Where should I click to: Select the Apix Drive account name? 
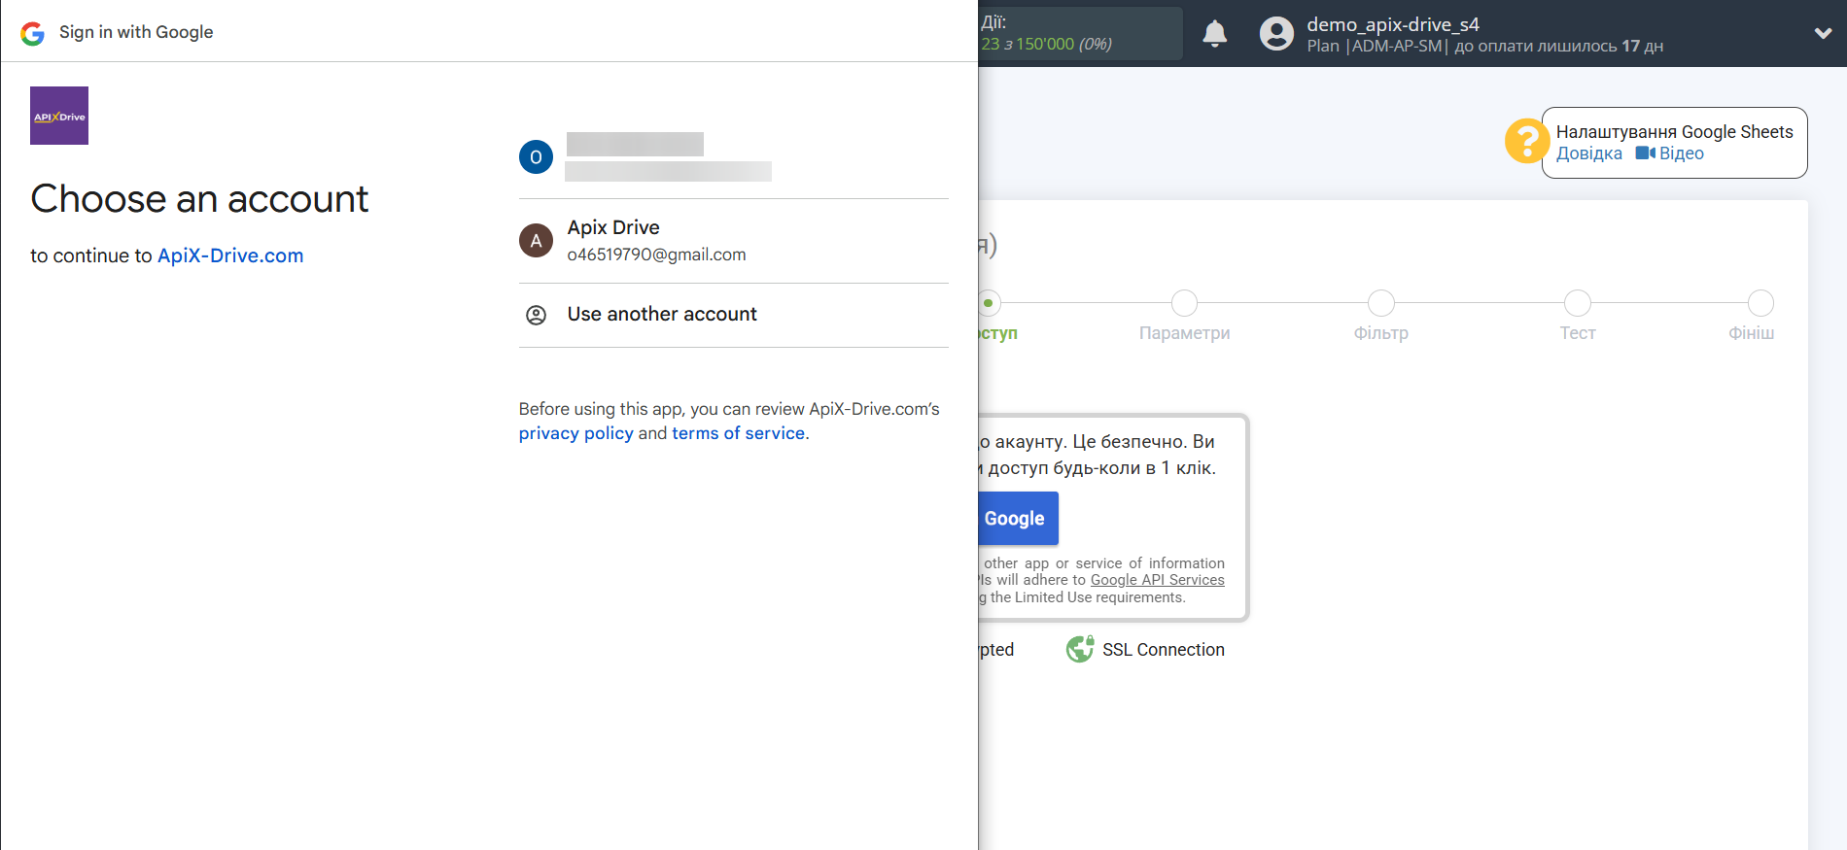[x=613, y=227]
